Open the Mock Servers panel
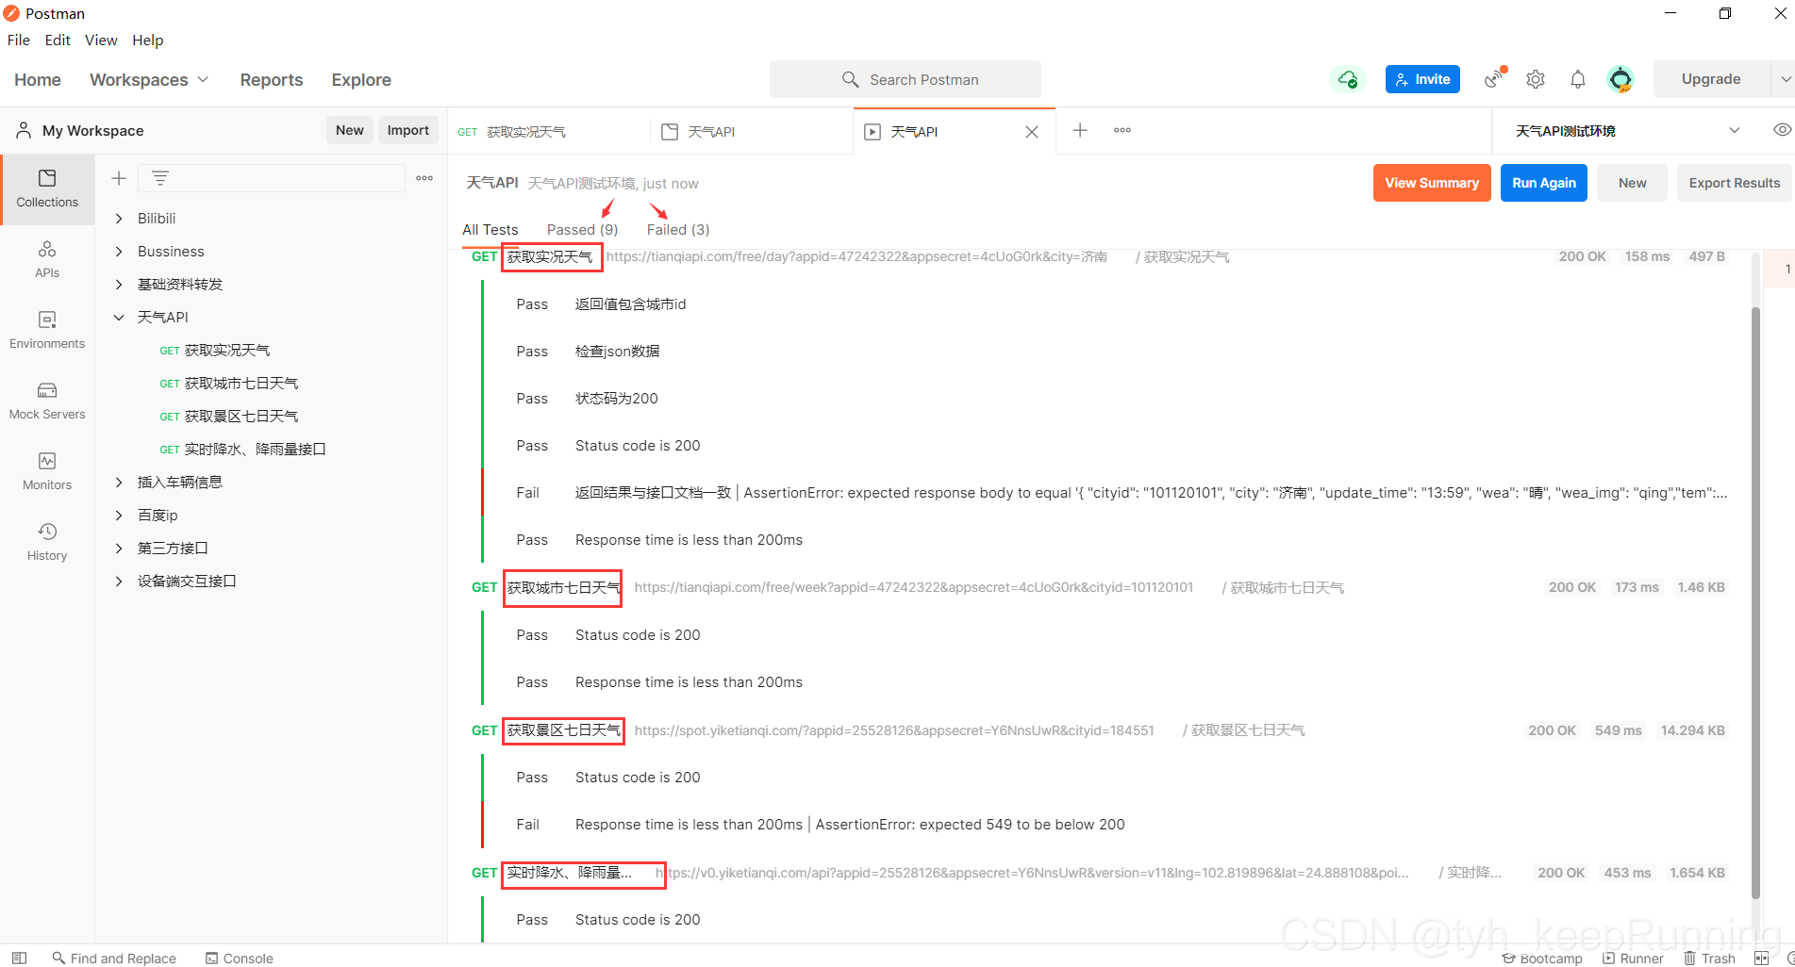Image resolution: width=1795 pixels, height=967 pixels. pos(47,402)
